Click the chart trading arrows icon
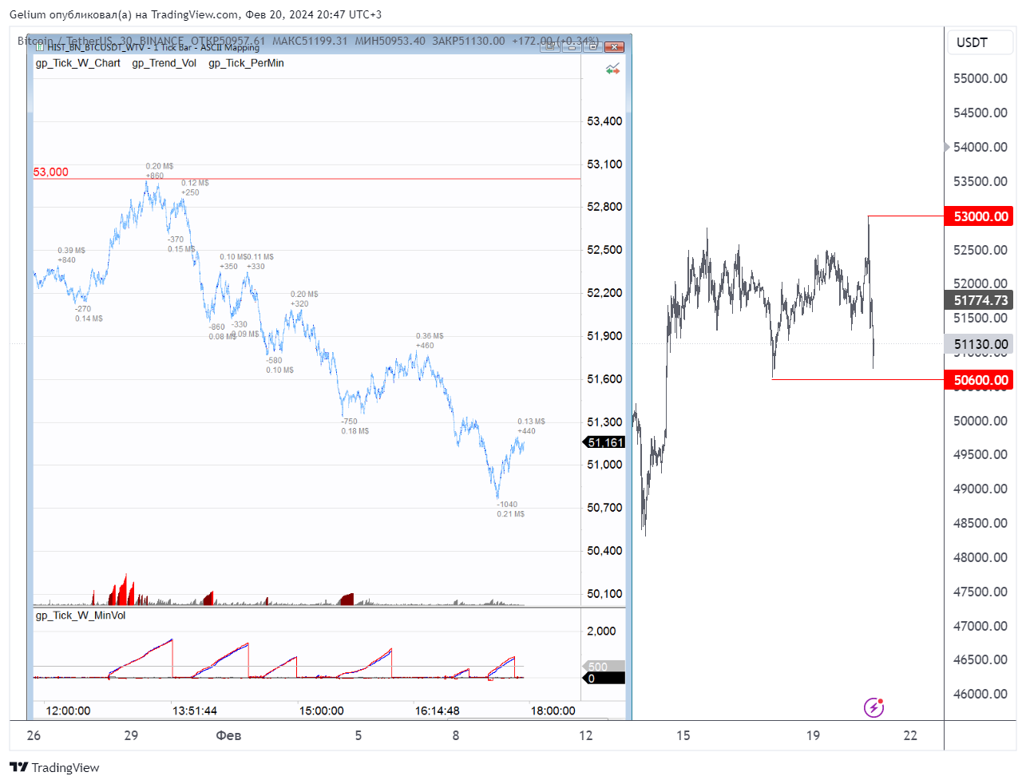 (612, 69)
